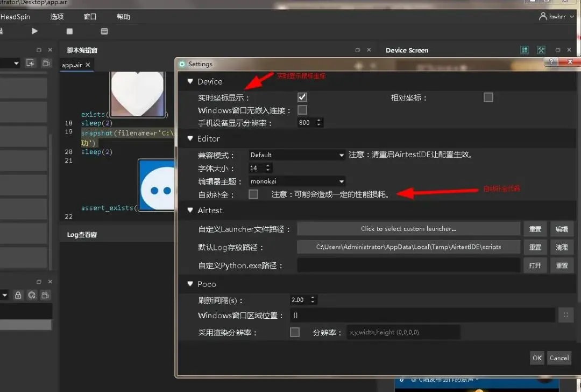Click the window region select icon
The image size is (581, 392).
tap(565, 315)
